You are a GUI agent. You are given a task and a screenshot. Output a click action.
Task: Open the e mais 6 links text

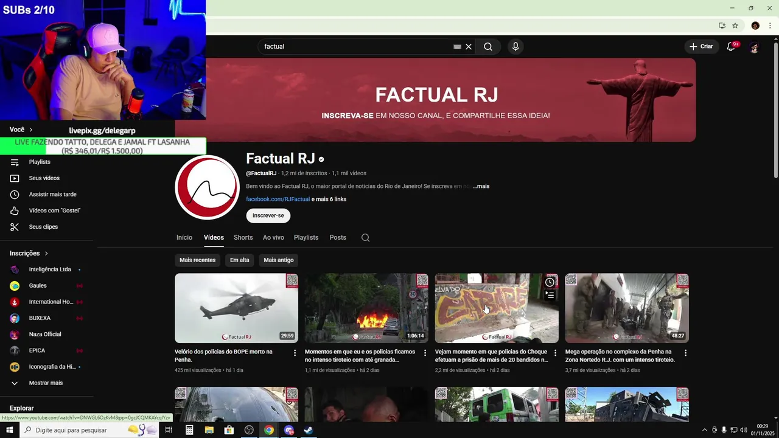pyautogui.click(x=329, y=200)
